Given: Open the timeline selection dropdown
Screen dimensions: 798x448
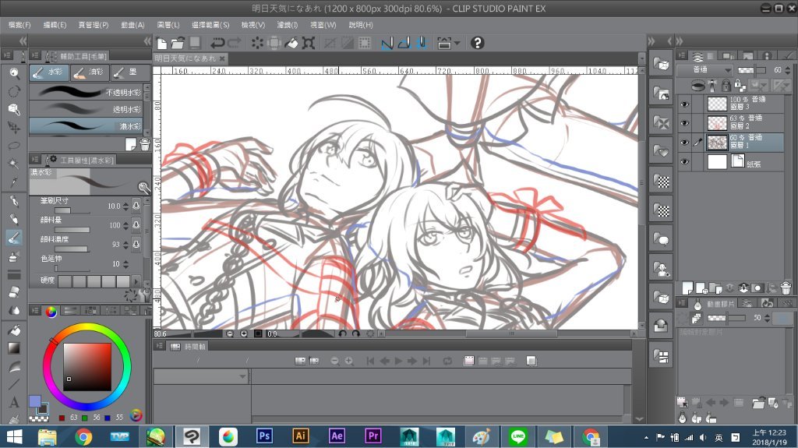Looking at the screenshot, I should [x=202, y=376].
